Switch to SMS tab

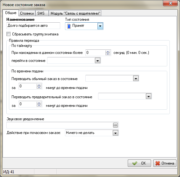[41, 13]
